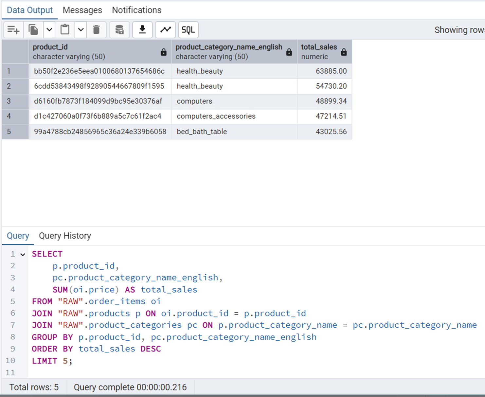The width and height of the screenshot is (485, 397).
Task: Click the Paste clipboard icon
Action: pos(65,30)
